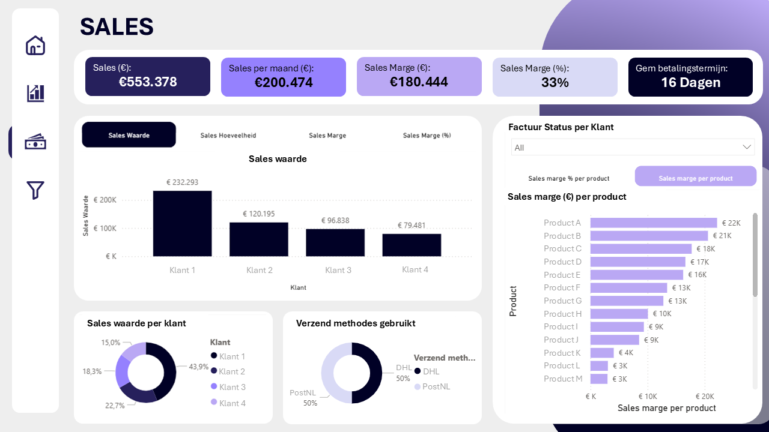The width and height of the screenshot is (769, 432).
Task: Select the Sales Marge (%) tab
Action: pos(427,135)
